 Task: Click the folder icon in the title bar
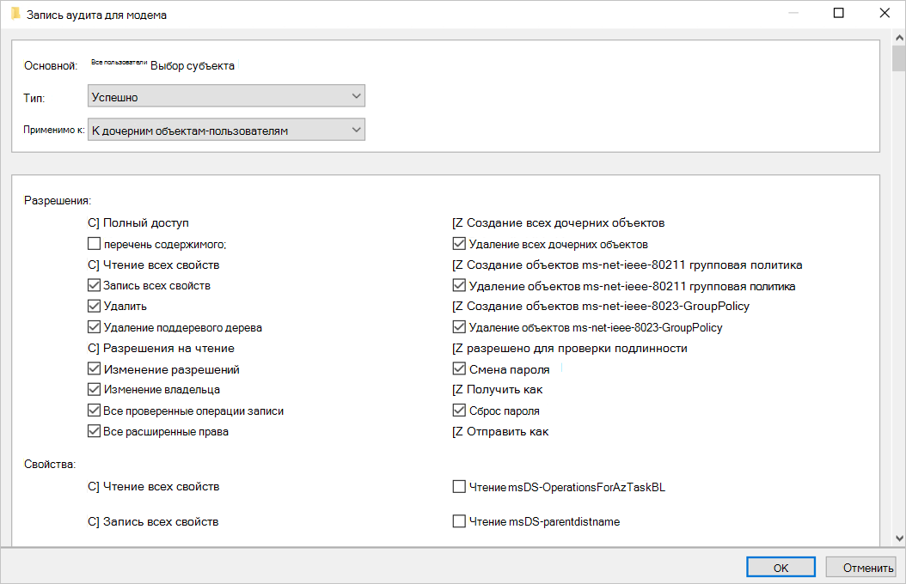pos(15,14)
